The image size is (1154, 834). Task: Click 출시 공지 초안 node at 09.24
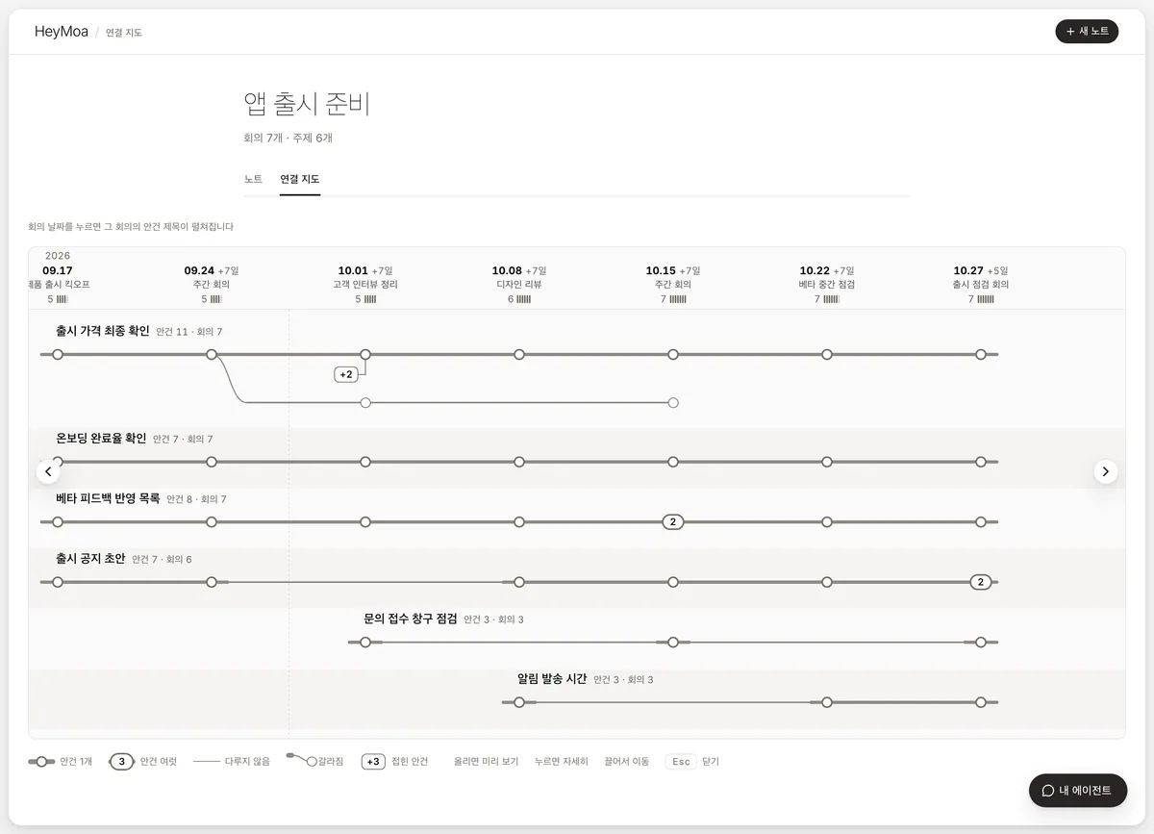tap(212, 582)
